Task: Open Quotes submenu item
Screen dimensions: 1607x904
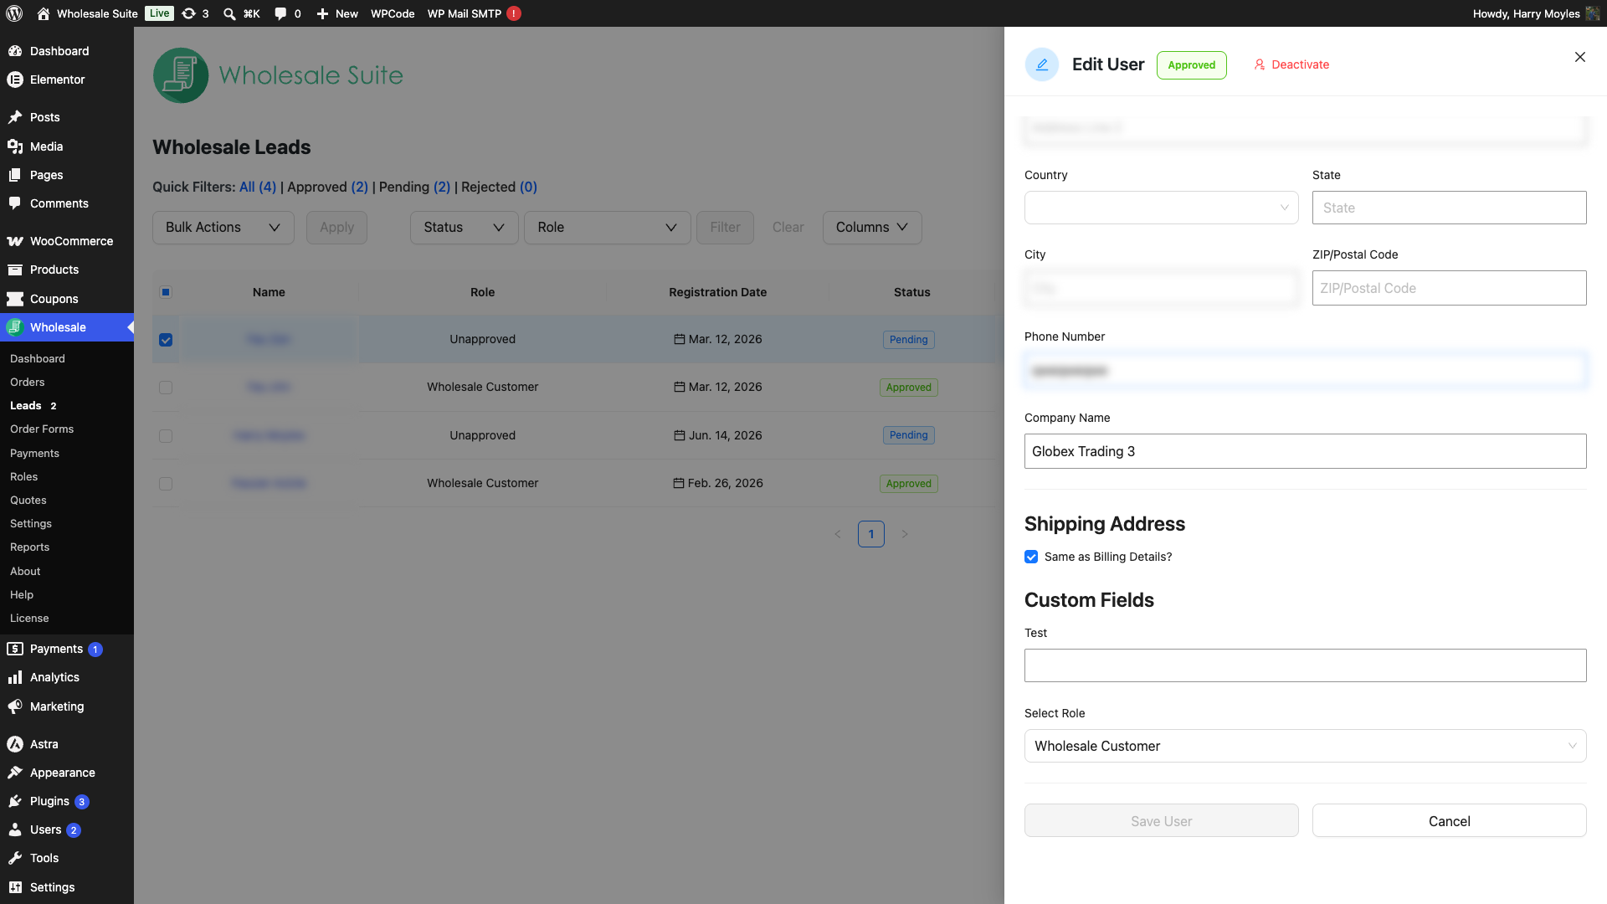Action: coord(28,500)
